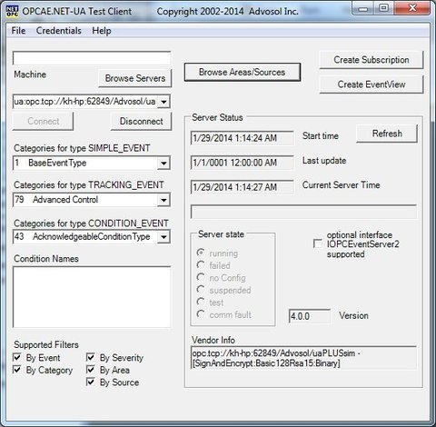Toggle the By Source filter checkbox

[91, 382]
